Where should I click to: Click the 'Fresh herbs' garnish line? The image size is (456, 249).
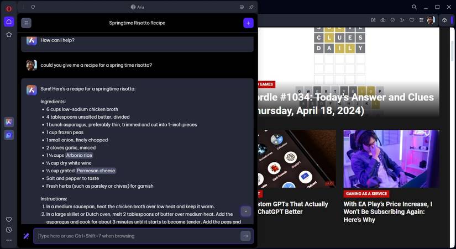(x=99, y=186)
